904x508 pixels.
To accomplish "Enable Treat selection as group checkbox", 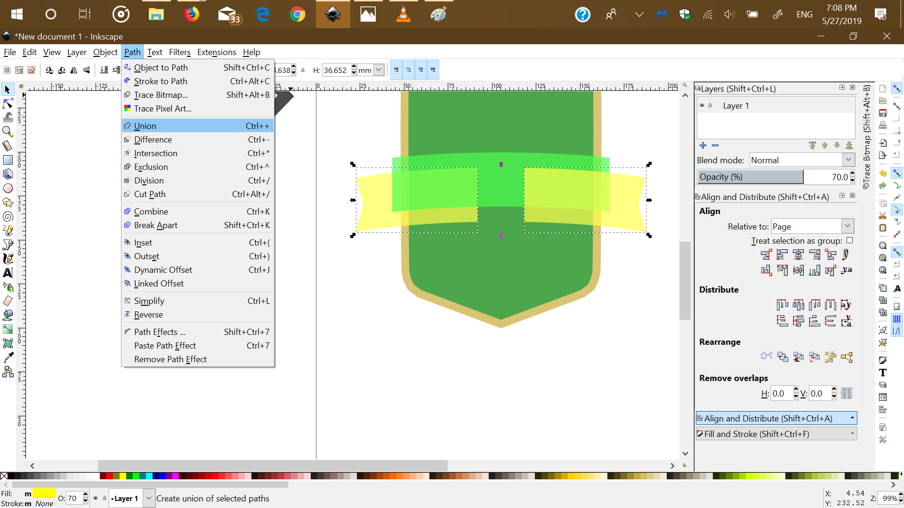I will tap(849, 240).
